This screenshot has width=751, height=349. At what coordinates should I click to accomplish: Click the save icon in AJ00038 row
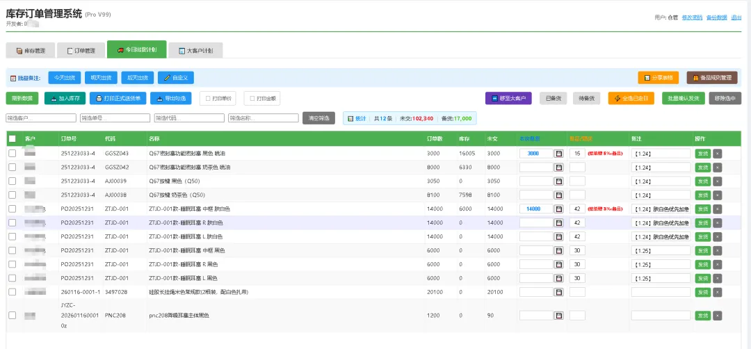558,195
